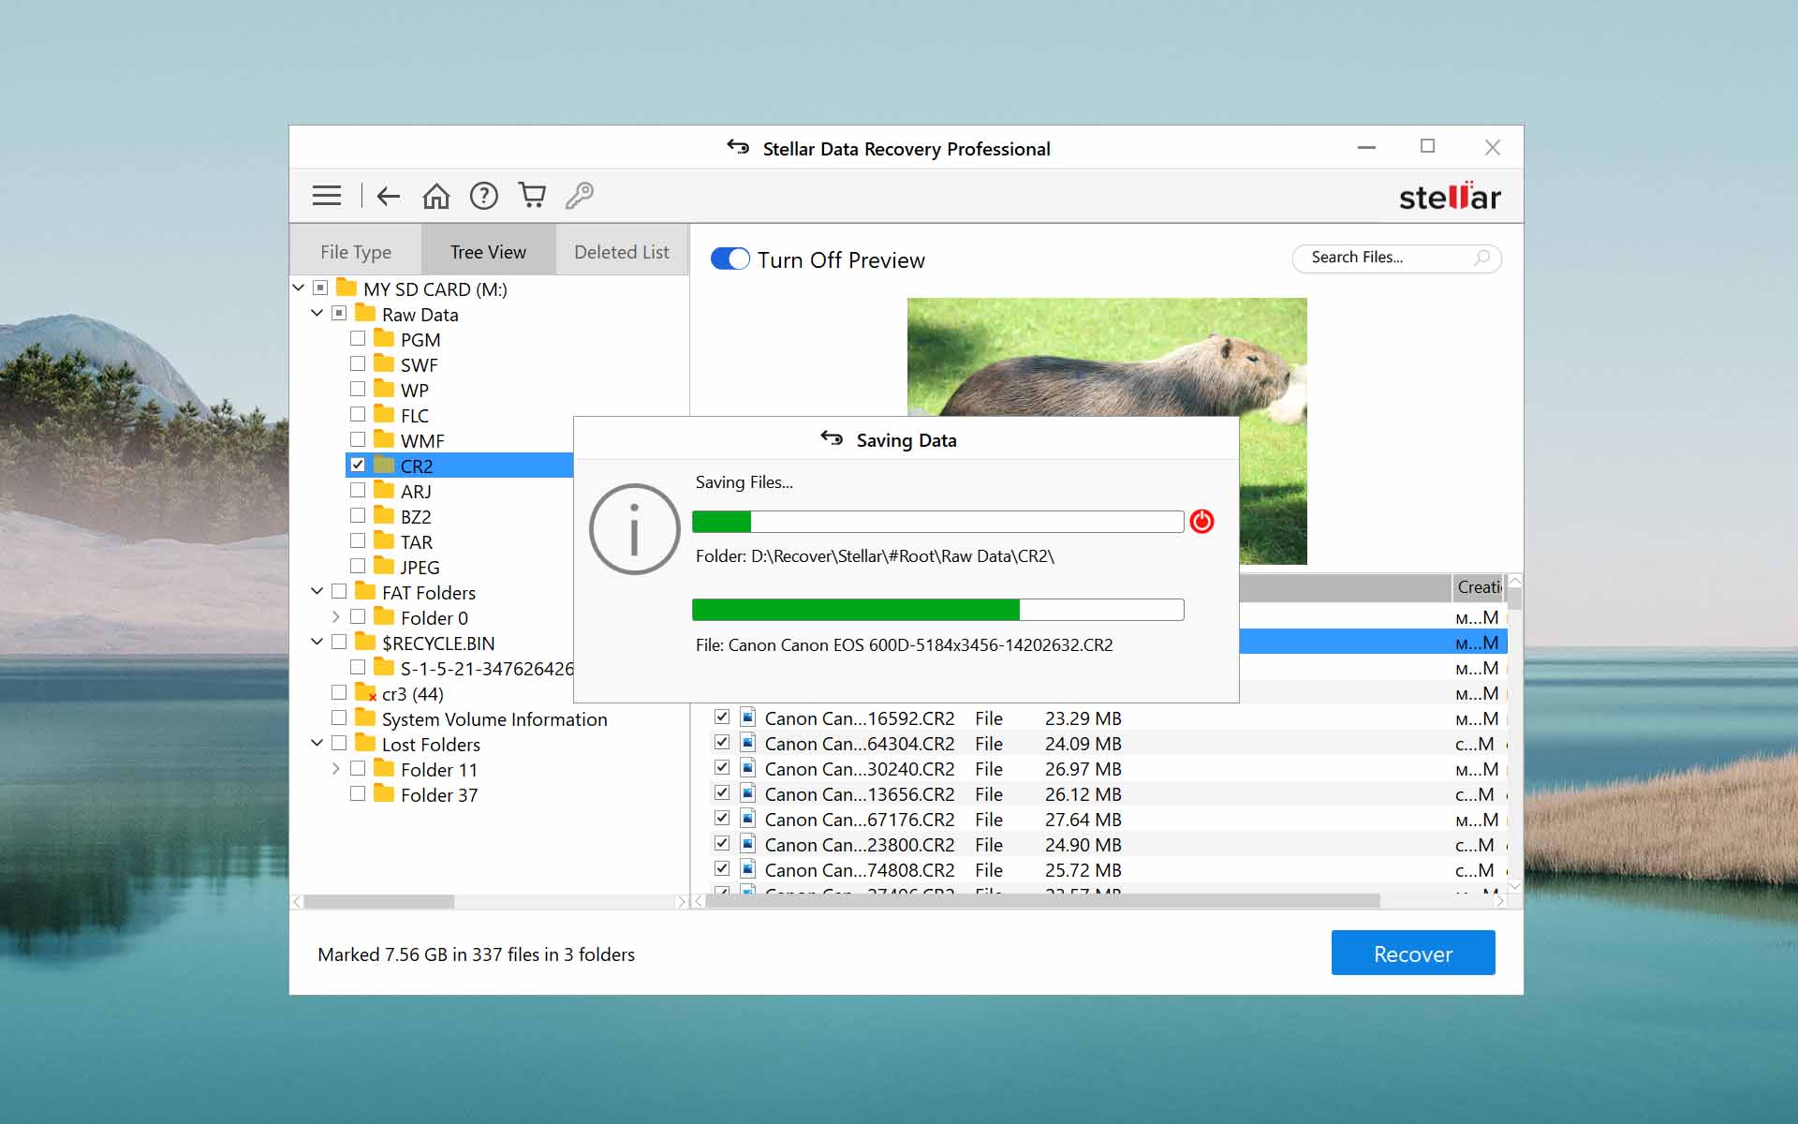Click the home icon button

coord(435,196)
